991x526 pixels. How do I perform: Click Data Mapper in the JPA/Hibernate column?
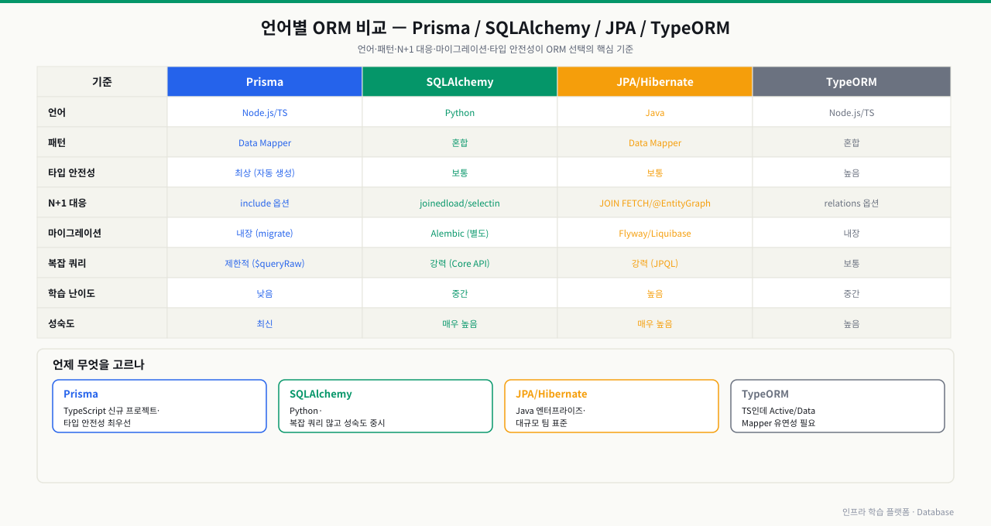655,142
